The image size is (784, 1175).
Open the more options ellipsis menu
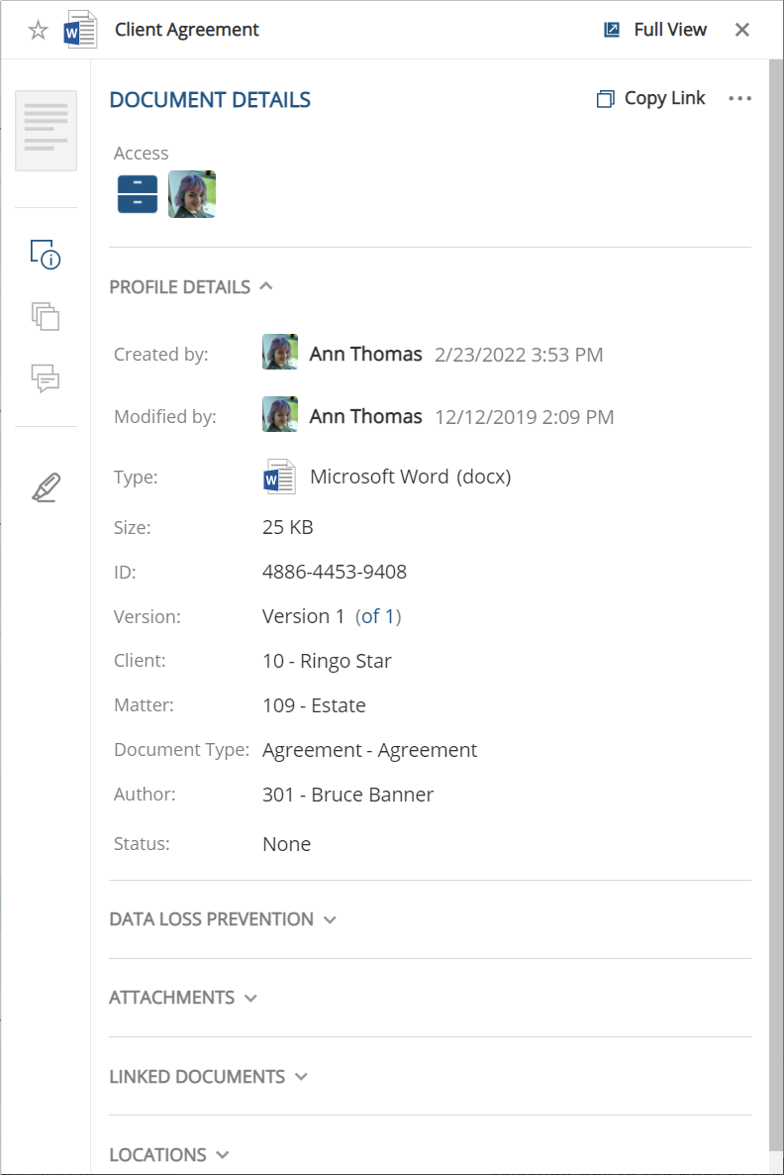pos(739,98)
